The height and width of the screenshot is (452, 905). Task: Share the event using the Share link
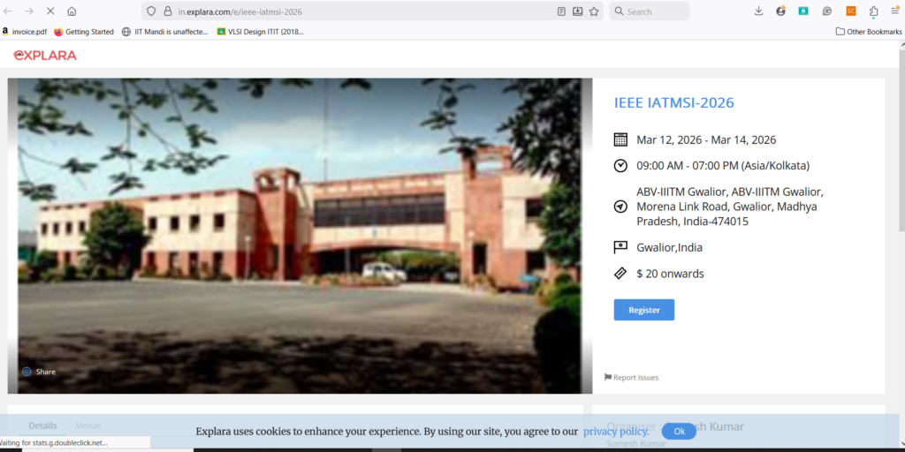click(x=40, y=372)
